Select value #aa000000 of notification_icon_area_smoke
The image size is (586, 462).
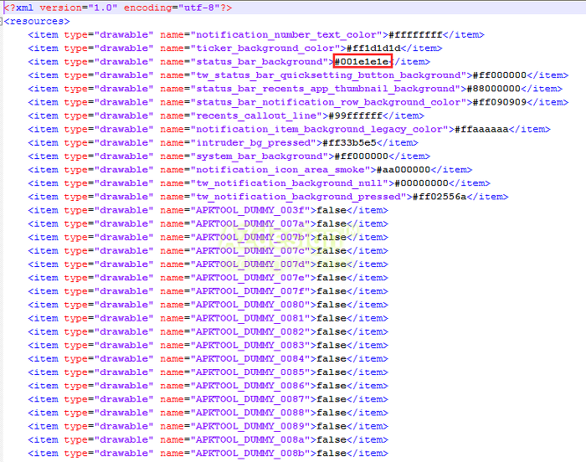click(404, 169)
